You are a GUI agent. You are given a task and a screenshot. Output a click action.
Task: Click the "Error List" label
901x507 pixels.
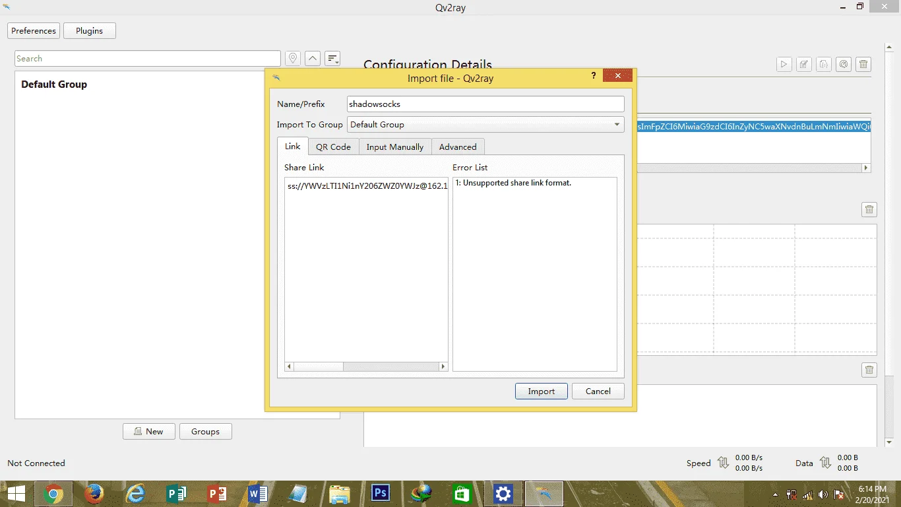tap(470, 167)
